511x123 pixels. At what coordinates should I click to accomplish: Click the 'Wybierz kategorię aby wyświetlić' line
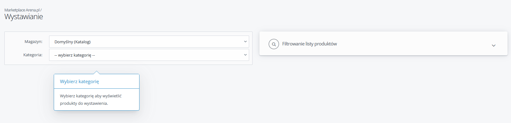[x=91, y=96]
